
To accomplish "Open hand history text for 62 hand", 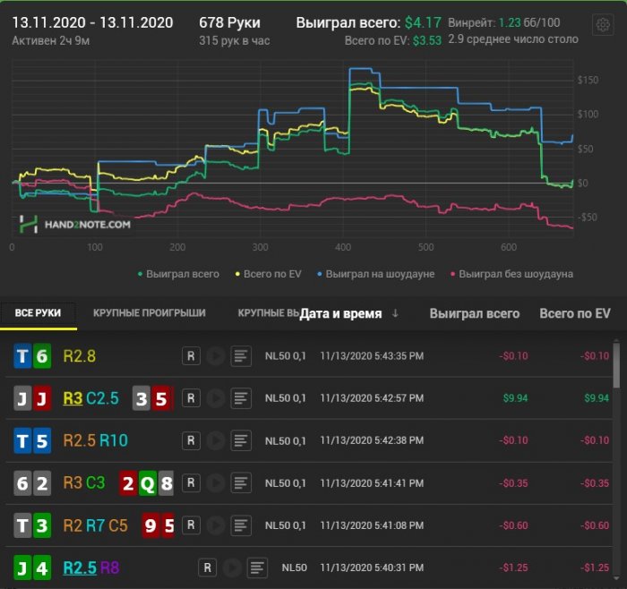I will (x=240, y=483).
